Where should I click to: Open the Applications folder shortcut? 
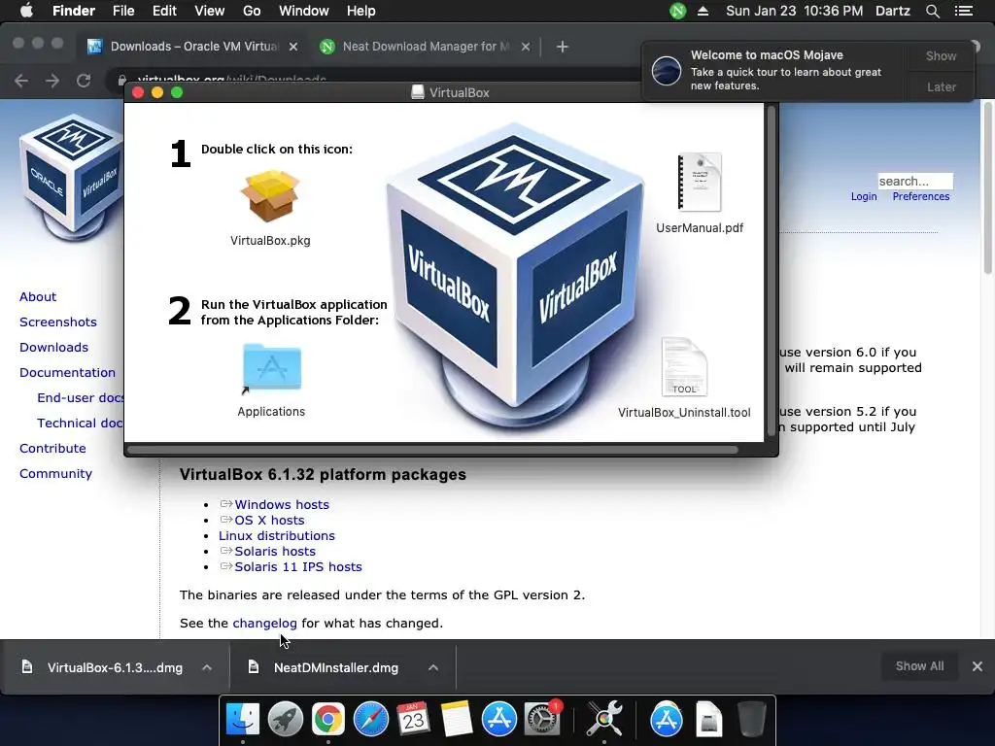pyautogui.click(x=272, y=368)
